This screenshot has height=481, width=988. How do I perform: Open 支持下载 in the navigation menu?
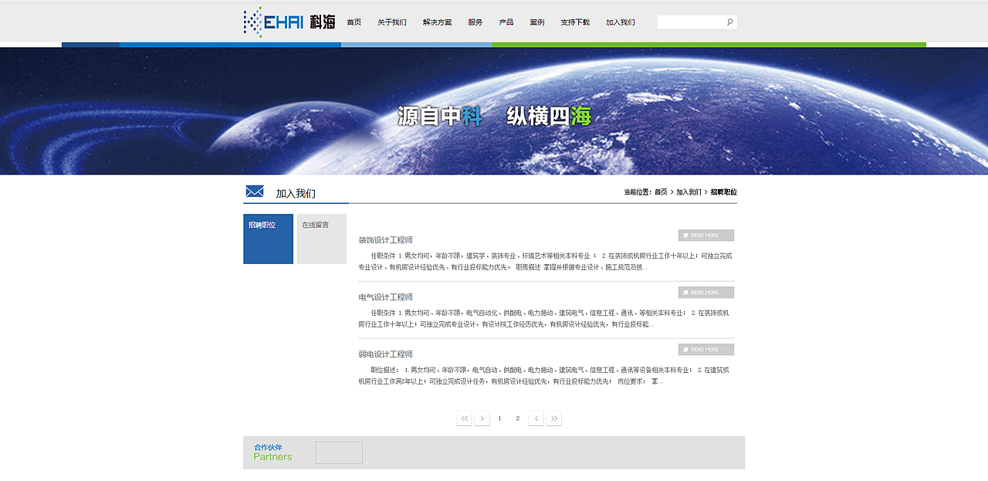(575, 22)
